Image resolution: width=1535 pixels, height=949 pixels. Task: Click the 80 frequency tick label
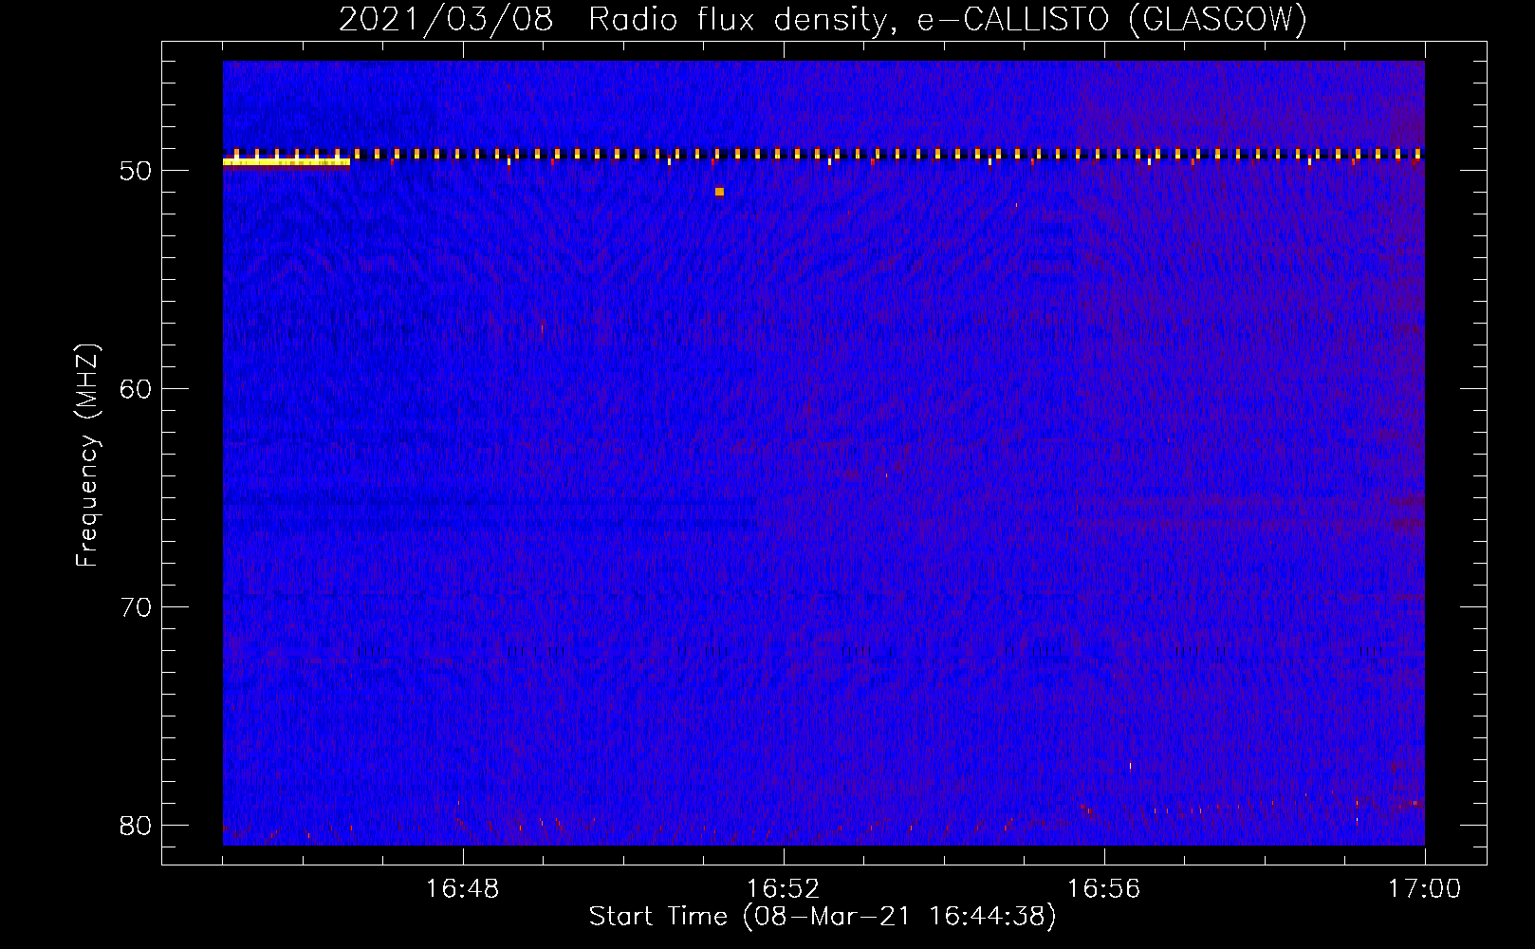(136, 825)
